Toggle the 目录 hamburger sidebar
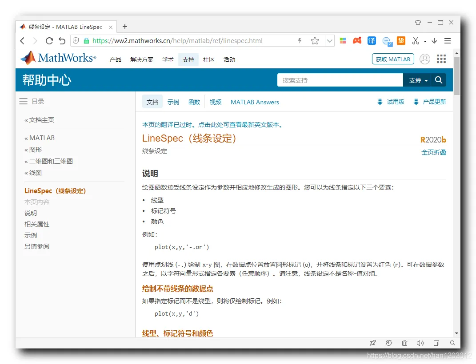 pos(24,101)
